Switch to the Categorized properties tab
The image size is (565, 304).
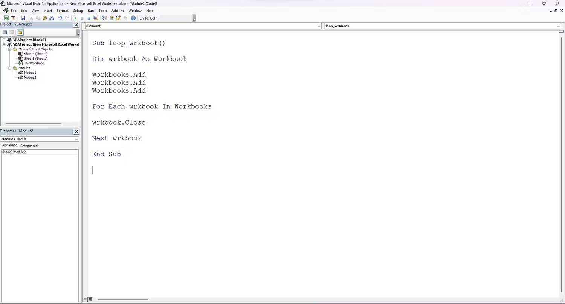point(29,146)
